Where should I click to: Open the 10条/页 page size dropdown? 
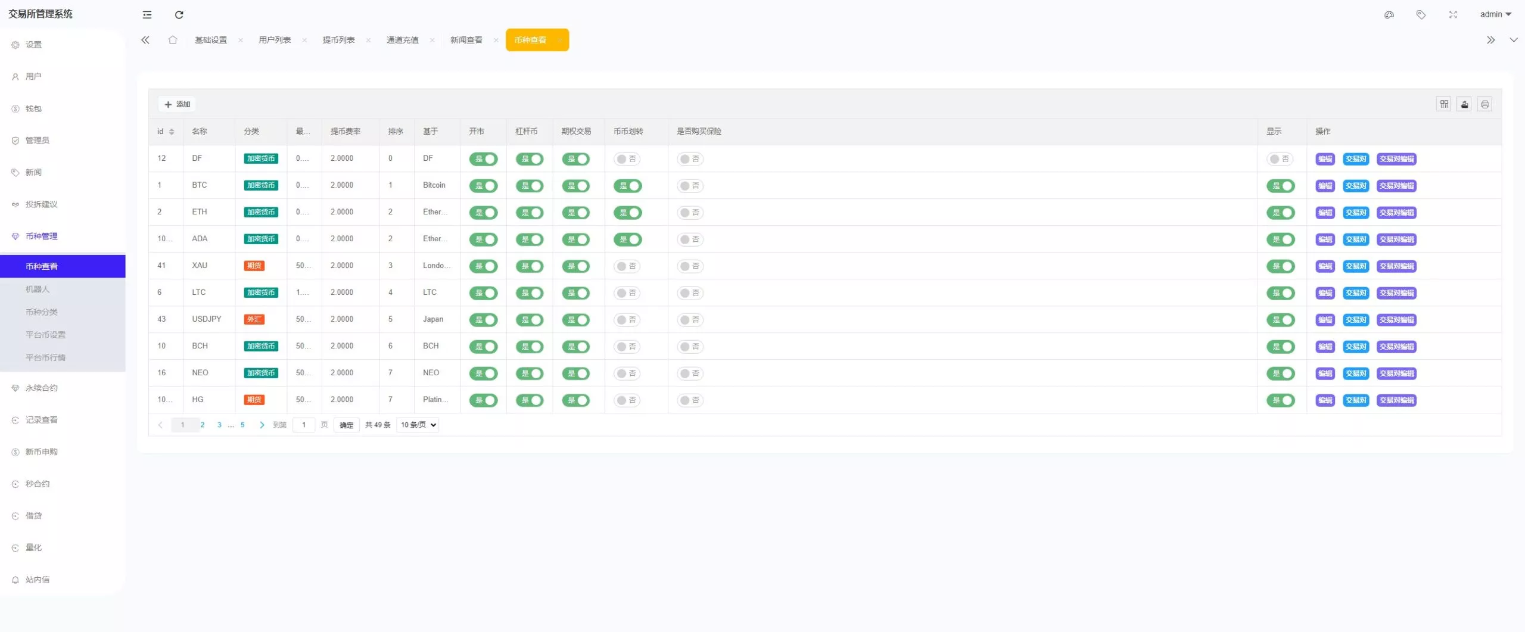point(417,425)
